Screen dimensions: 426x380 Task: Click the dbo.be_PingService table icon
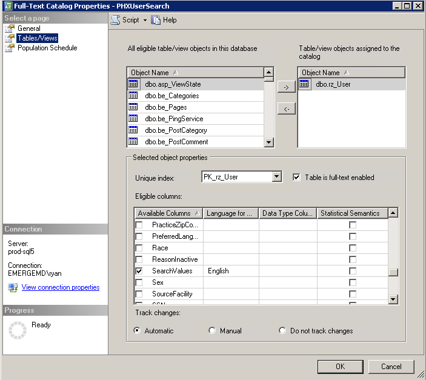(x=133, y=119)
